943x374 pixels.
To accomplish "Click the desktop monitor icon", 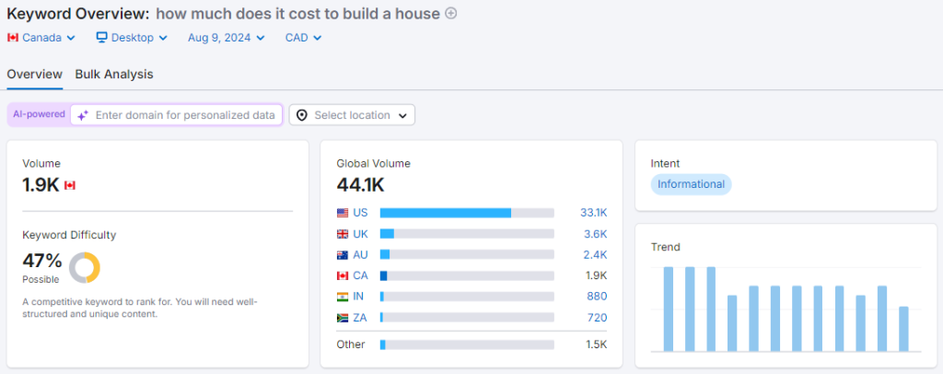I will coord(101,37).
